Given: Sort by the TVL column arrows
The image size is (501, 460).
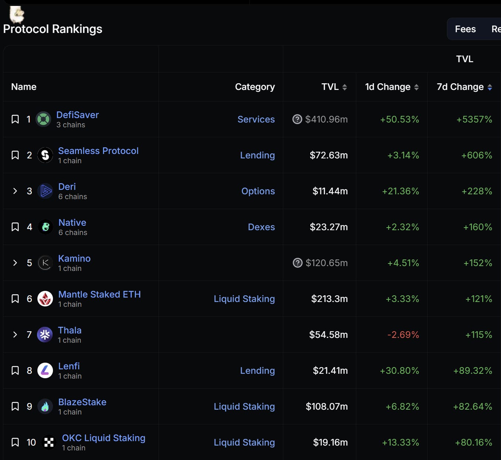Looking at the screenshot, I should 344,87.
